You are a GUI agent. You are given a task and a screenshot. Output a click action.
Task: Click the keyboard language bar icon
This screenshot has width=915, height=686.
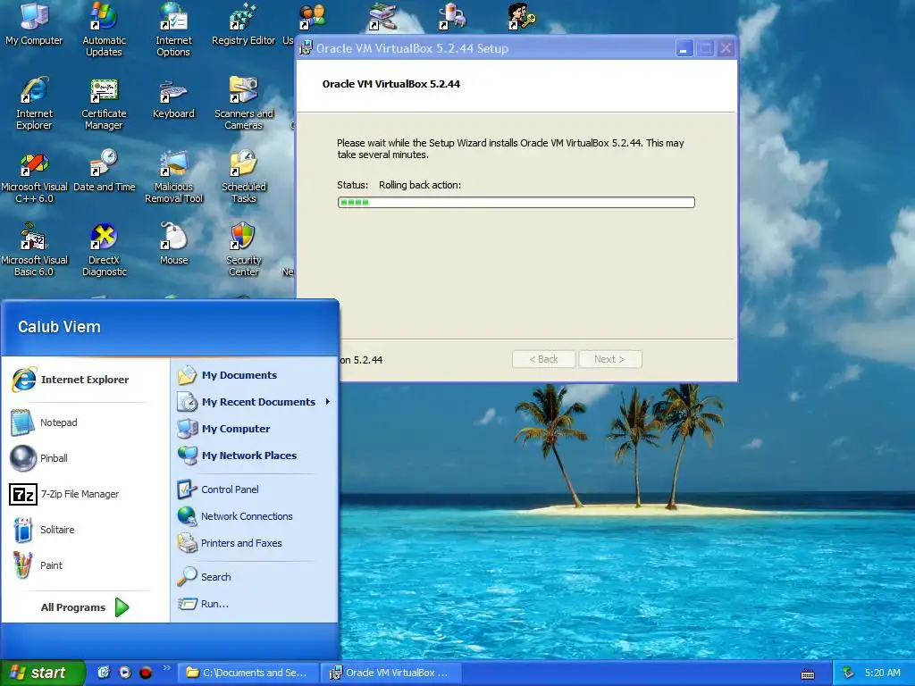(808, 674)
